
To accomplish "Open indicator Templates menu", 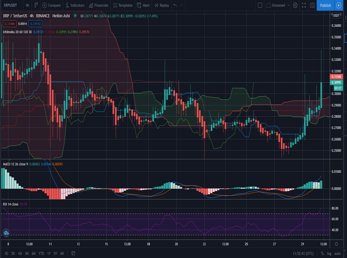I will (123, 5).
